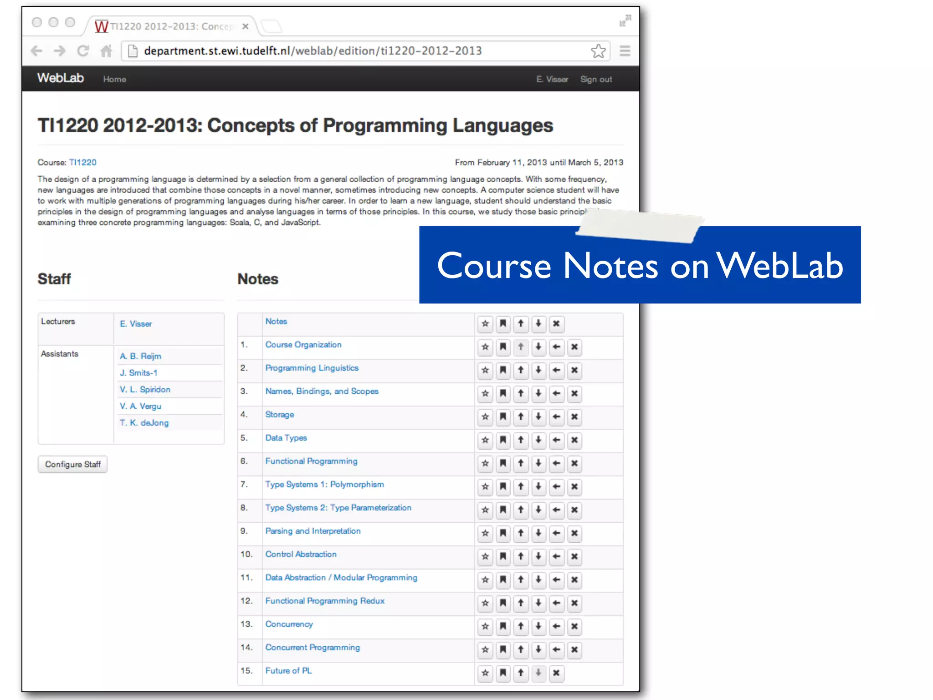Screen dimensions: 933x700
Task: Star the Functional Programming note
Action: [485, 463]
